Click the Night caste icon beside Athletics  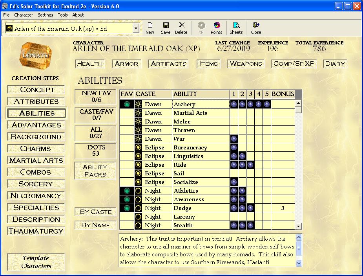[x=138, y=191]
